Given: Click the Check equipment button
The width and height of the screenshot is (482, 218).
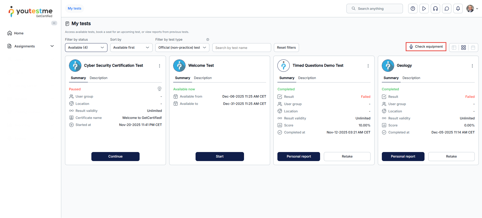Looking at the screenshot, I should pos(426,47).
